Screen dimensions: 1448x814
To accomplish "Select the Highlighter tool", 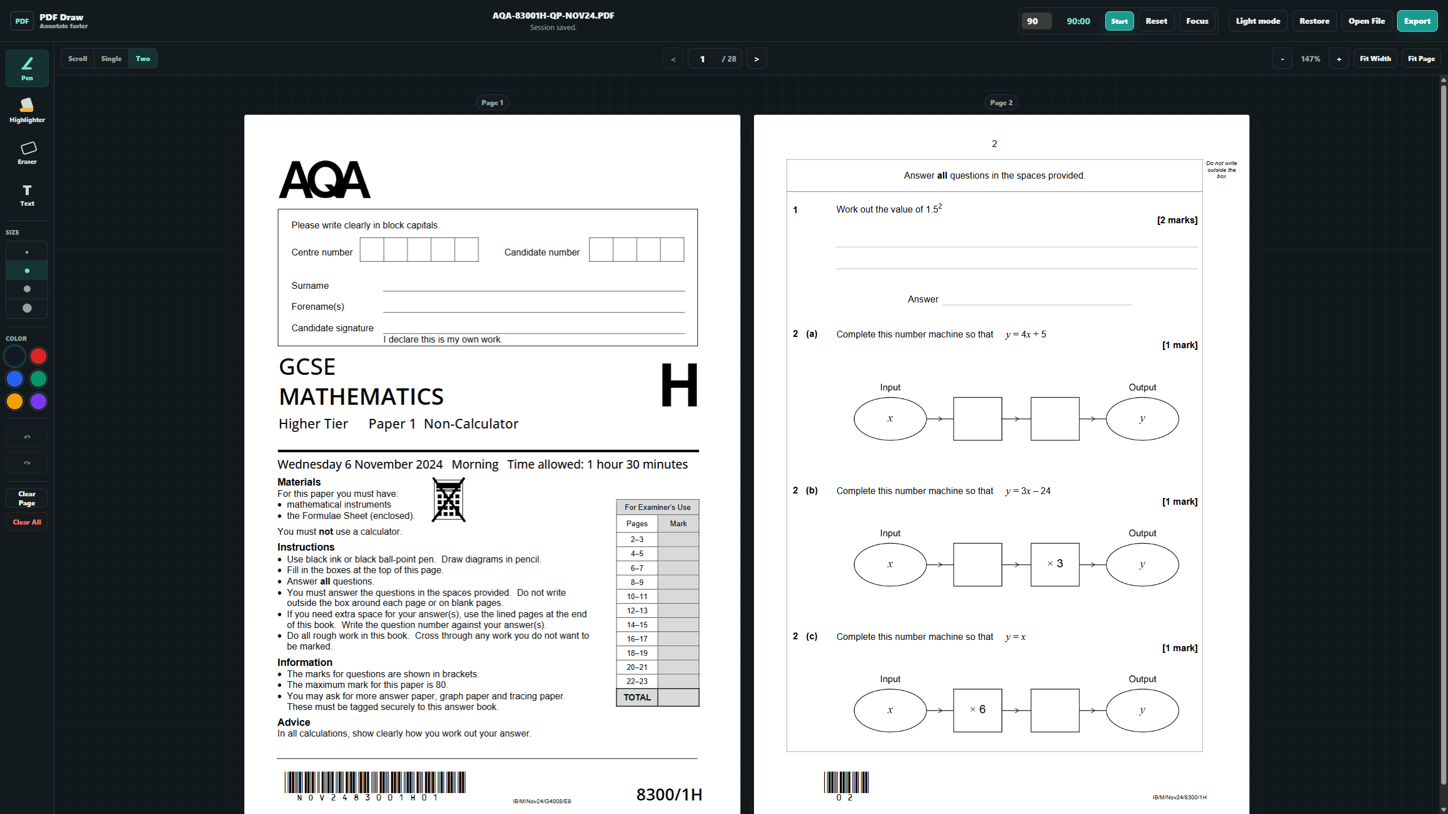I will coord(27,109).
